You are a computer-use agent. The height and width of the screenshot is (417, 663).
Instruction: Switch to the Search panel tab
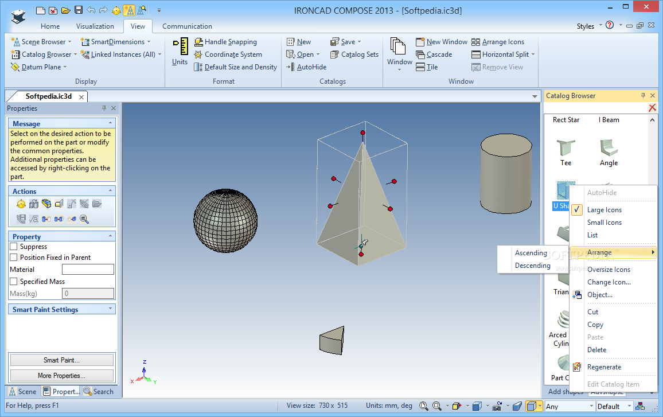tap(99, 392)
